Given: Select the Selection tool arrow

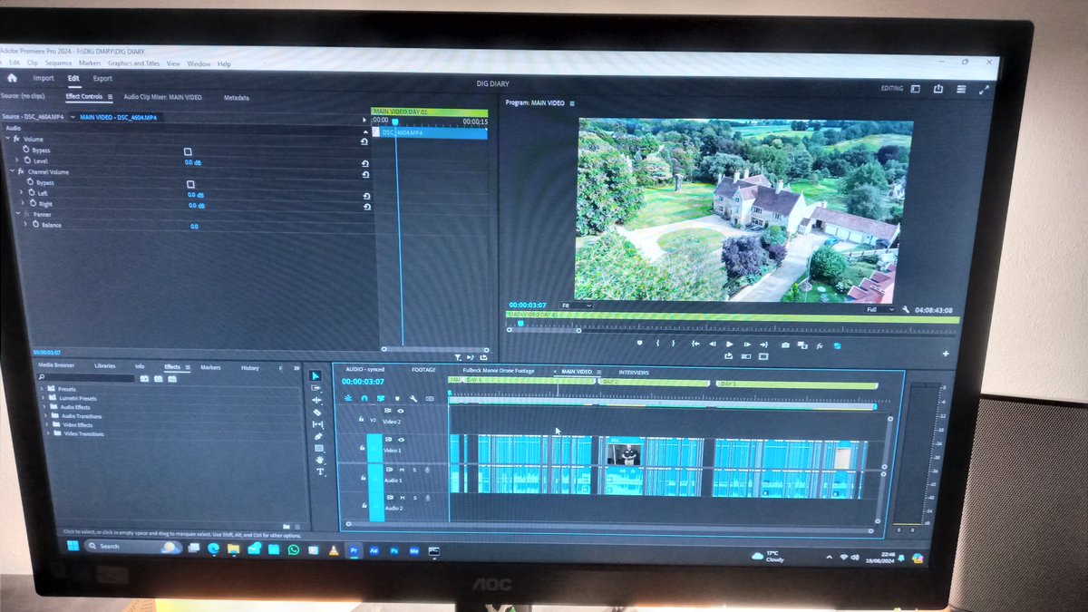Looking at the screenshot, I should [x=316, y=375].
